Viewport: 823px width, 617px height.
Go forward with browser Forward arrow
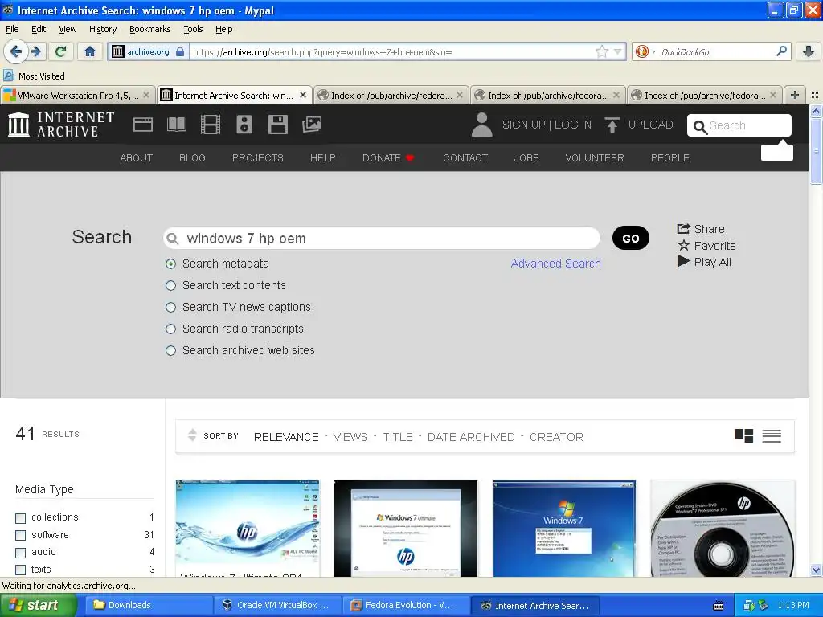click(x=35, y=51)
